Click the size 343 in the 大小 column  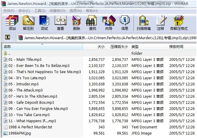click(101, 127)
